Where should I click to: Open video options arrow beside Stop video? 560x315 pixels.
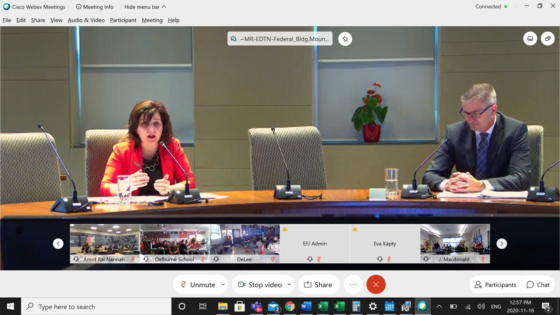click(x=290, y=285)
